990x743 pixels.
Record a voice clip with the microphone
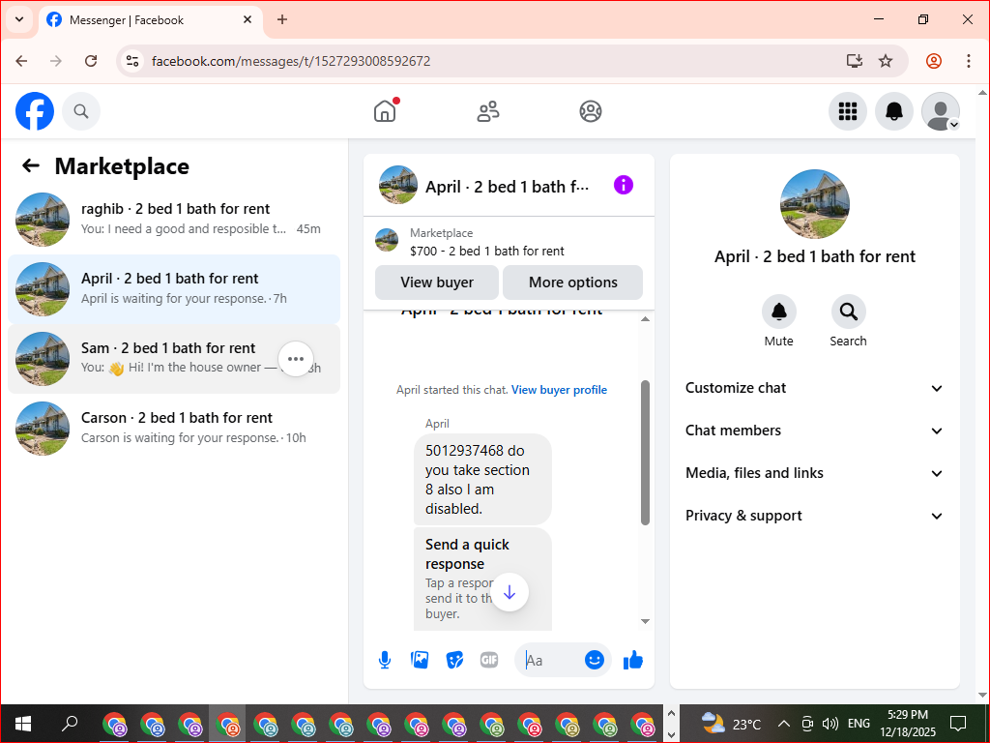385,660
